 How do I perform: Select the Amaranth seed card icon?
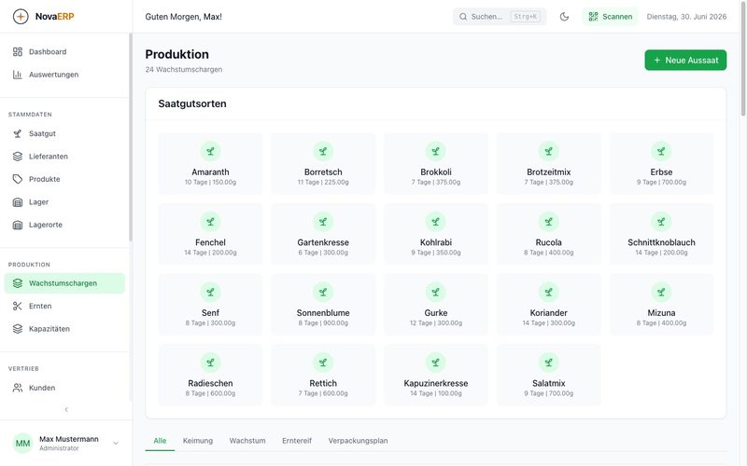coord(211,151)
